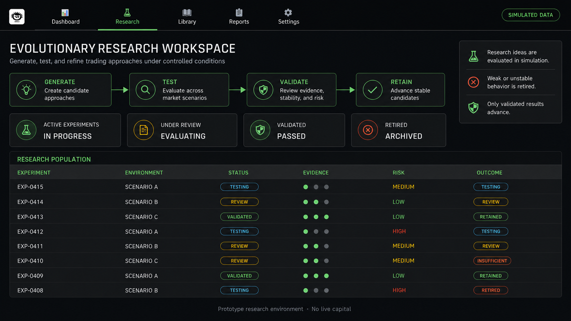Click the Library book icon
Image resolution: width=571 pixels, height=321 pixels.
click(187, 13)
